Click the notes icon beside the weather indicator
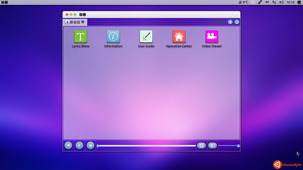Viewport: 303px width, 170px height. pos(253,2)
